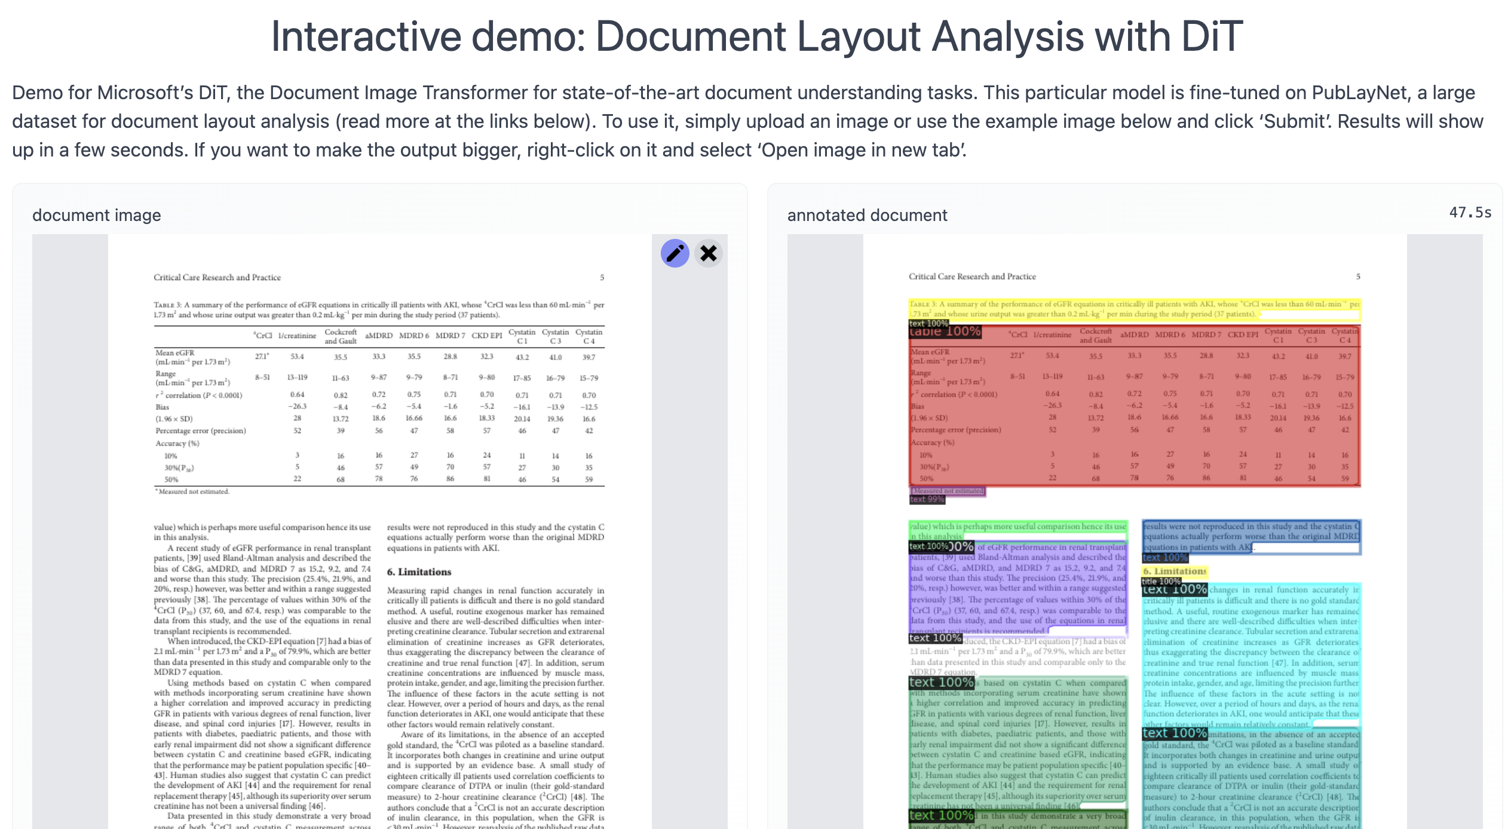Viewport: 1508px width, 829px height.
Task: Click the 'document image' panel label
Action: click(97, 215)
